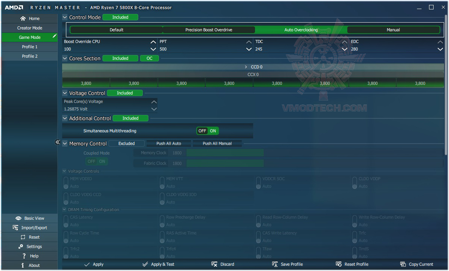Click Push All Manual button

pos(217,144)
